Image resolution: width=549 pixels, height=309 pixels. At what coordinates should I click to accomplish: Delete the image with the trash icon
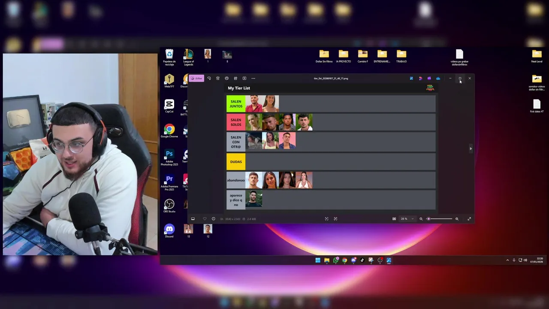click(218, 79)
